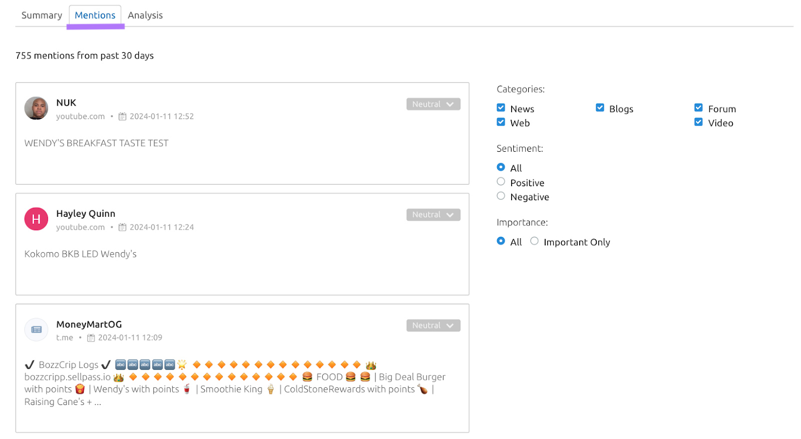Click the newspaper avatar icon for MoneyMartOG

click(x=36, y=329)
